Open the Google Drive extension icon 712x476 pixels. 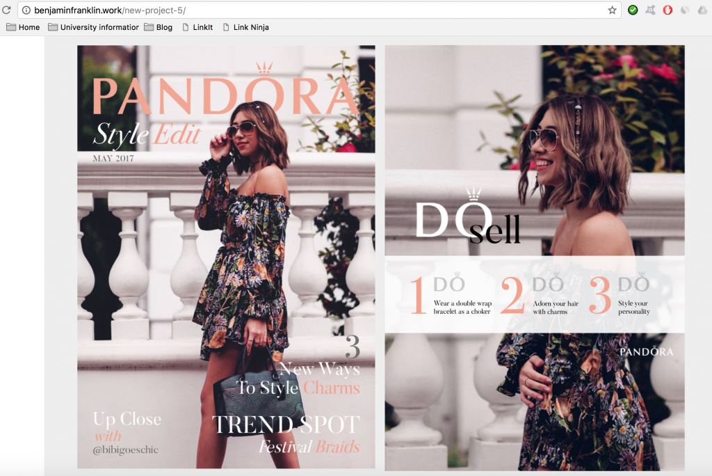[702, 10]
